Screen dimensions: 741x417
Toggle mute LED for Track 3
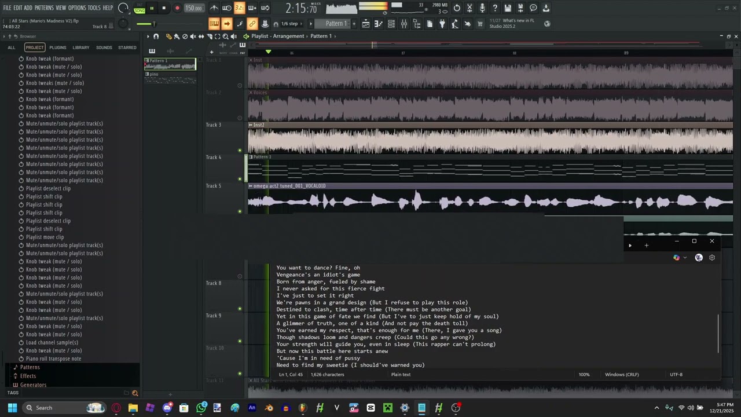(x=240, y=151)
